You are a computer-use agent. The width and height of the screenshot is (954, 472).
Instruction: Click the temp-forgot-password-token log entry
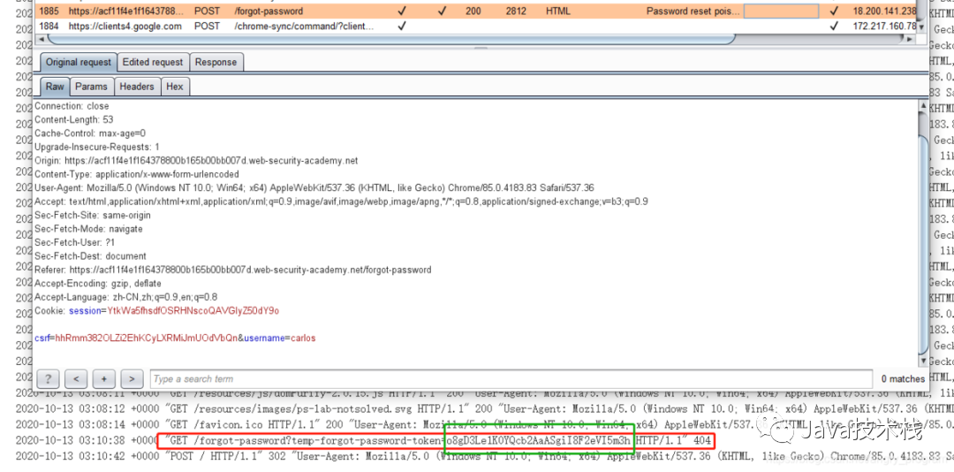[435, 440]
